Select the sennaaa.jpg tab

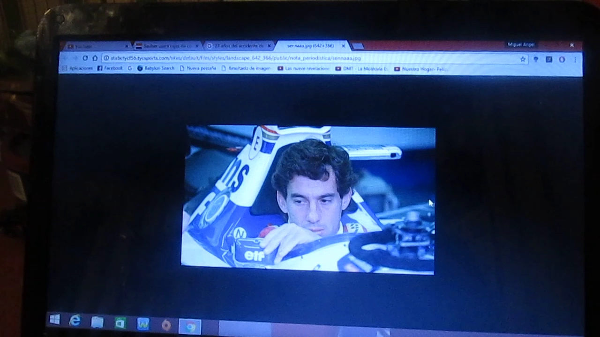point(310,46)
